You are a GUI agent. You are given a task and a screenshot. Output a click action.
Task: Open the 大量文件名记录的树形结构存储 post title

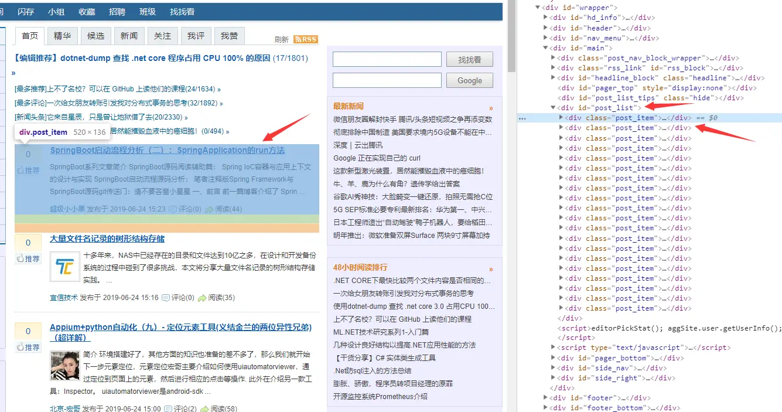[x=107, y=239]
